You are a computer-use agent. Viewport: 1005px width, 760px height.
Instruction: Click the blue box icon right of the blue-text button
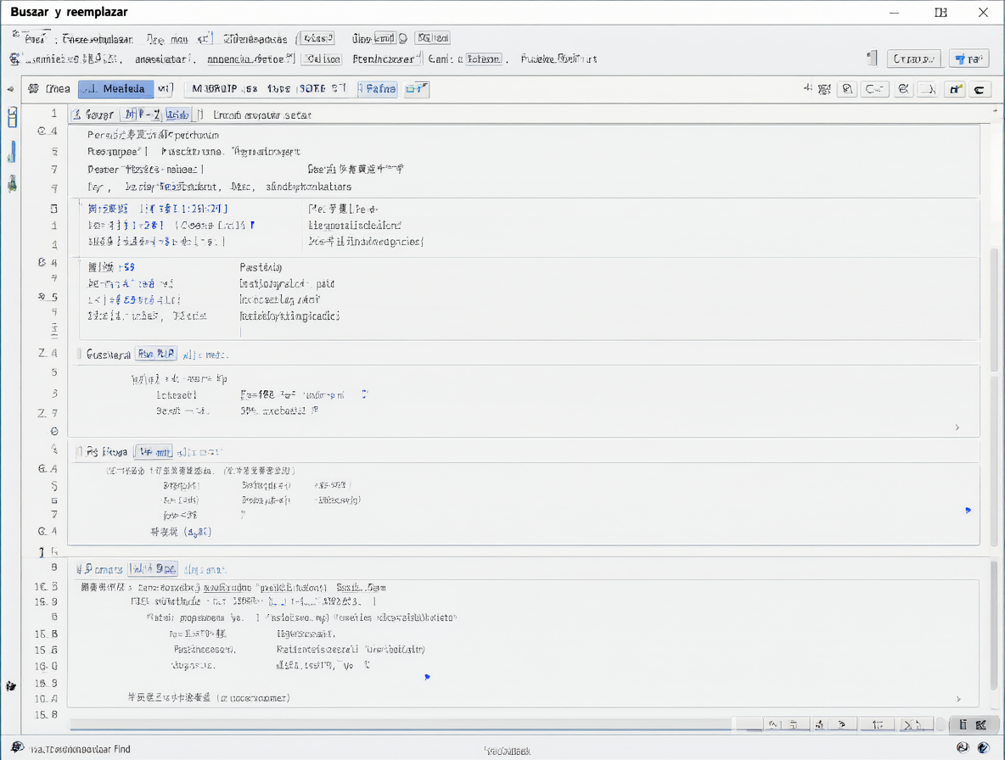click(x=416, y=89)
